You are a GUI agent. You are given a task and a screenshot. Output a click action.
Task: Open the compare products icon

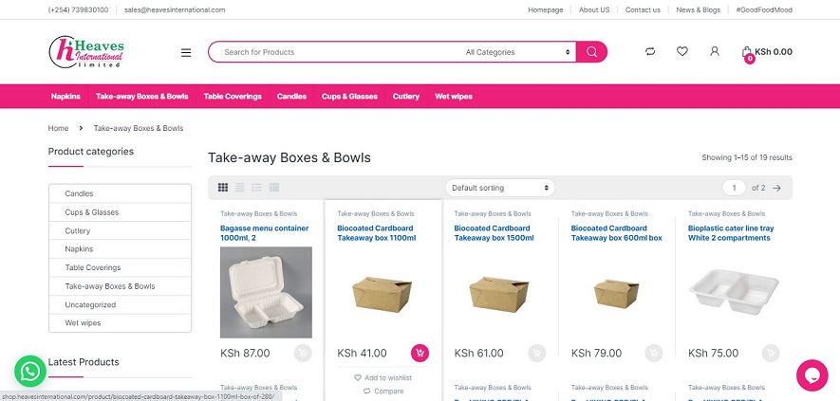point(650,52)
